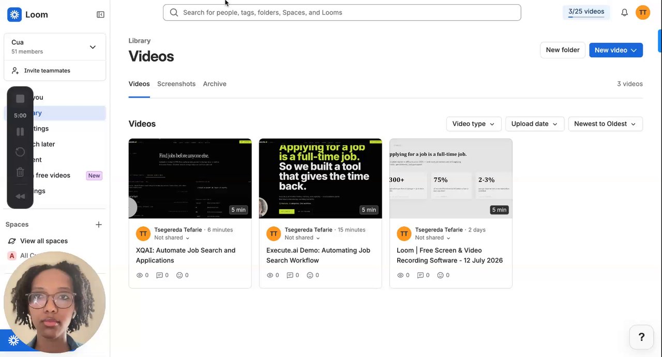Click TT avatar on Execute.ai video card
Screen dimensions: 662x357
point(274,234)
